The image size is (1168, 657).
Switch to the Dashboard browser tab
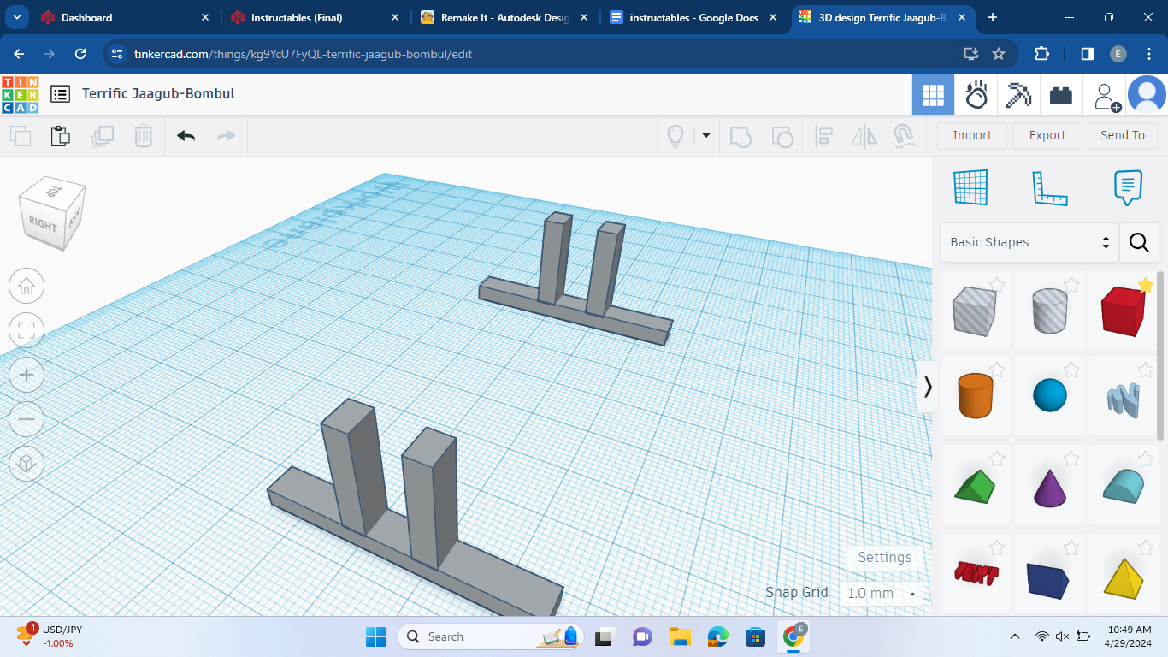(126, 17)
